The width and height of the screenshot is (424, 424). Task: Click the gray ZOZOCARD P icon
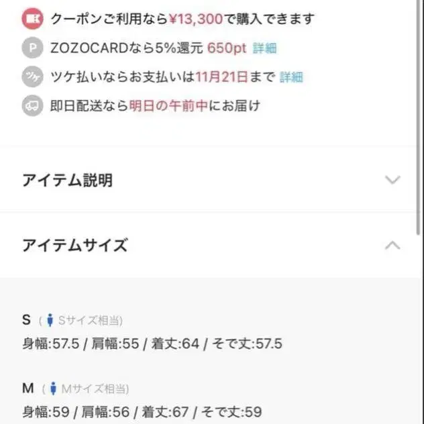click(x=32, y=48)
